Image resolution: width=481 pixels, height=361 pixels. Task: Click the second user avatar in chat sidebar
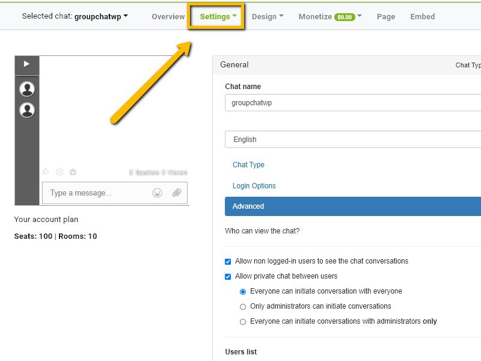pyautogui.click(x=27, y=110)
